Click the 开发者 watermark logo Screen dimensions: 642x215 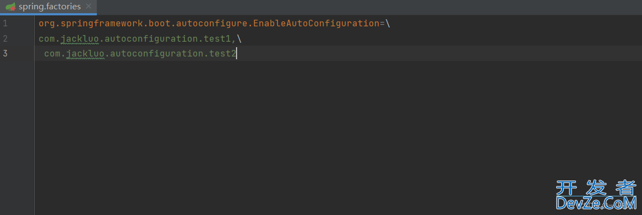[x=596, y=188]
